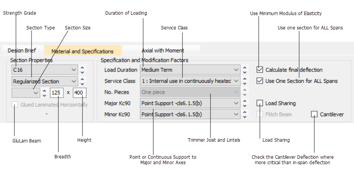Tick the Cantilever checkbox
354x170 pixels.
coord(314,114)
